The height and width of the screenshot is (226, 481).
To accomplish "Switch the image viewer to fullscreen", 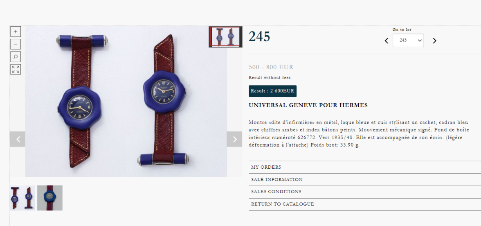I will [x=16, y=70].
